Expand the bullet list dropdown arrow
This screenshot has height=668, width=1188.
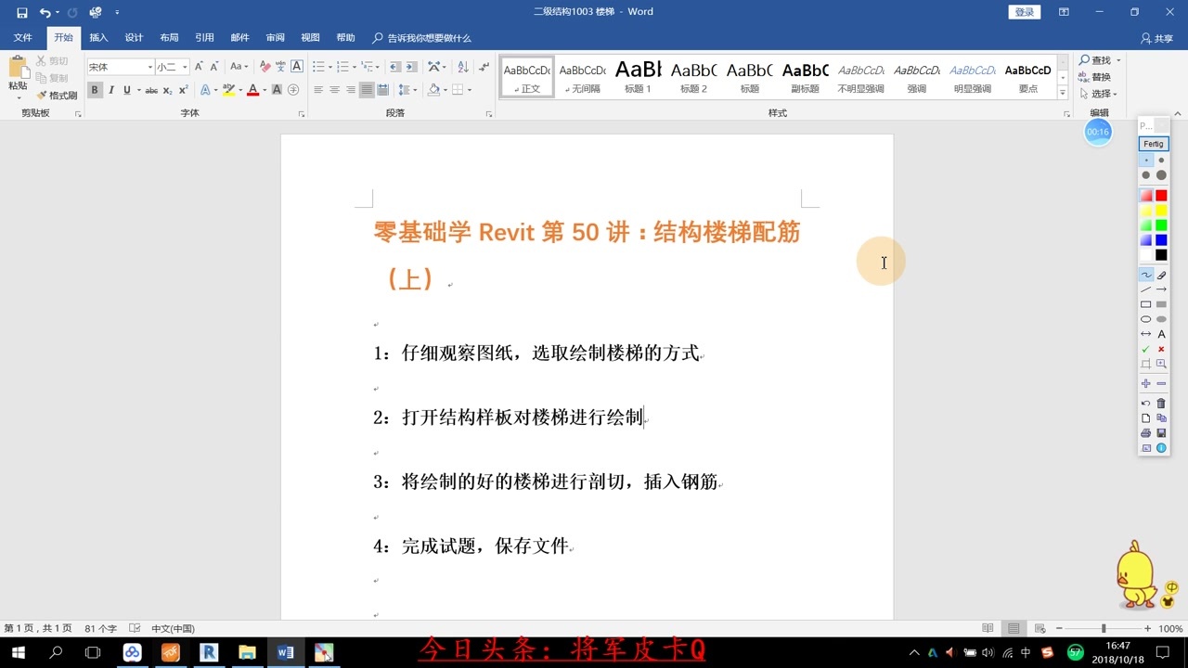[x=329, y=67]
